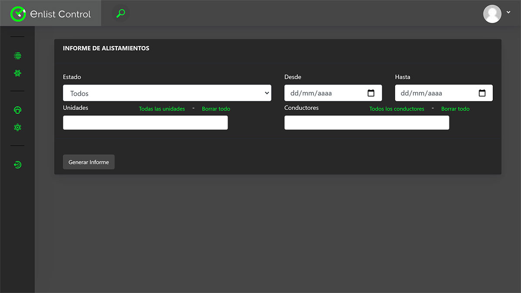Focus the Unidades input field
The image size is (521, 293).
coord(145,123)
